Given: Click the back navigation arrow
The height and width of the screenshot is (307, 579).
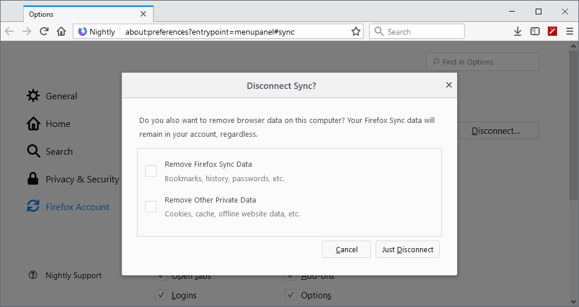Looking at the screenshot, I should pyautogui.click(x=9, y=31).
